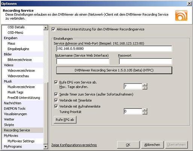Click the sidebar scroll up arrow
The height and width of the screenshot is (151, 193).
(46, 27)
